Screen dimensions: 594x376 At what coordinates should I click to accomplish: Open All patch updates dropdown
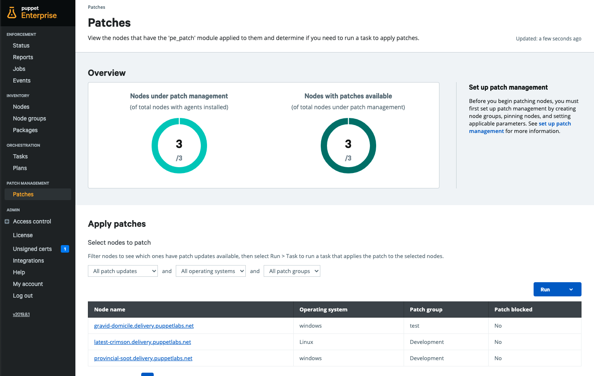pyautogui.click(x=123, y=271)
